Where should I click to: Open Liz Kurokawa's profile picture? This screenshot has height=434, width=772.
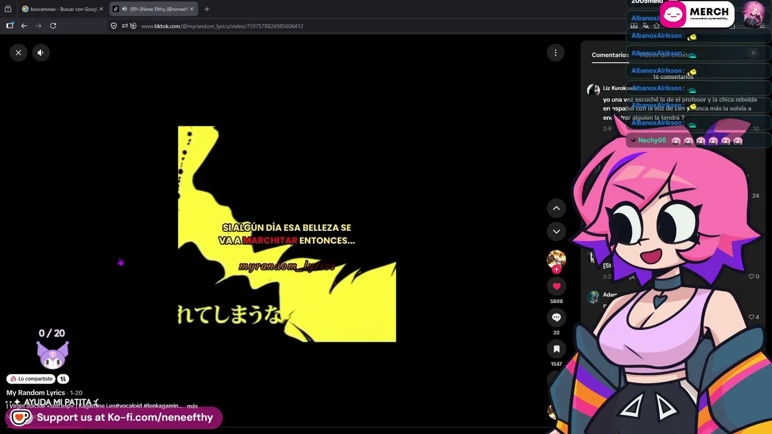[593, 90]
